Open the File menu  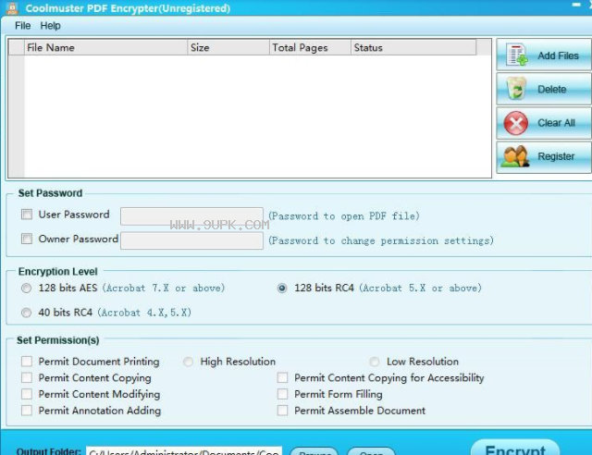click(x=22, y=26)
